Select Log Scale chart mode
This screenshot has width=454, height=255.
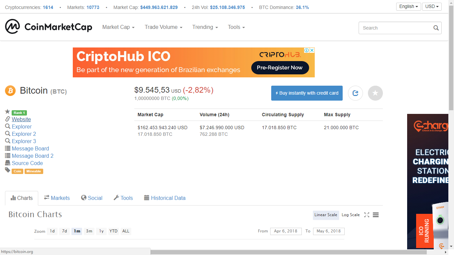pos(351,215)
